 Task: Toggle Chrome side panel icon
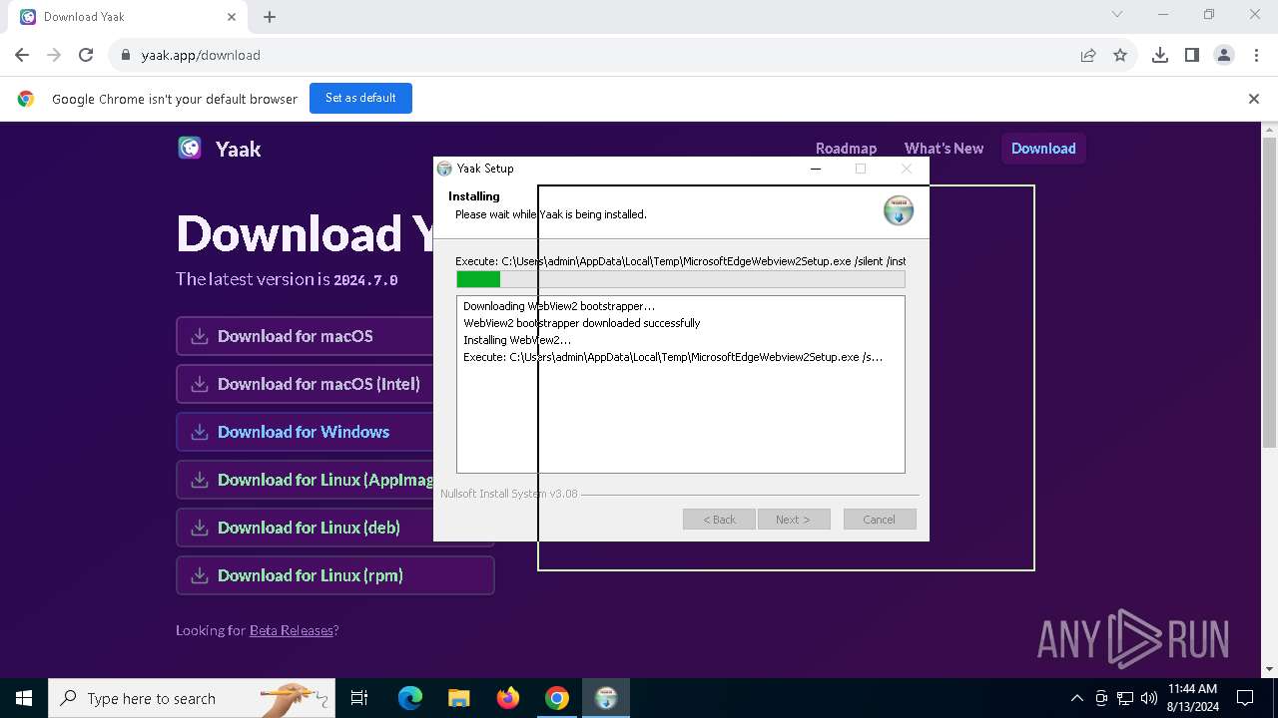1192,55
